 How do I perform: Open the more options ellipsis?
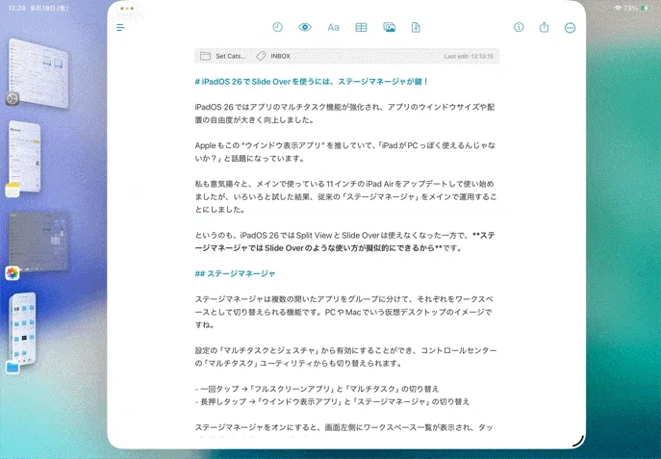click(570, 28)
